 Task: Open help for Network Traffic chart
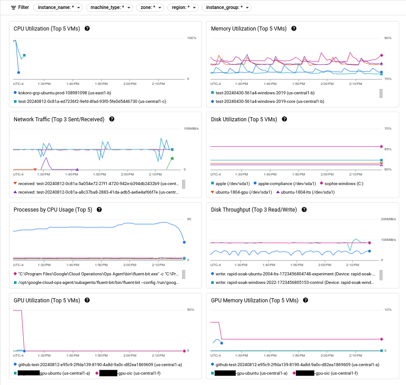point(111,119)
